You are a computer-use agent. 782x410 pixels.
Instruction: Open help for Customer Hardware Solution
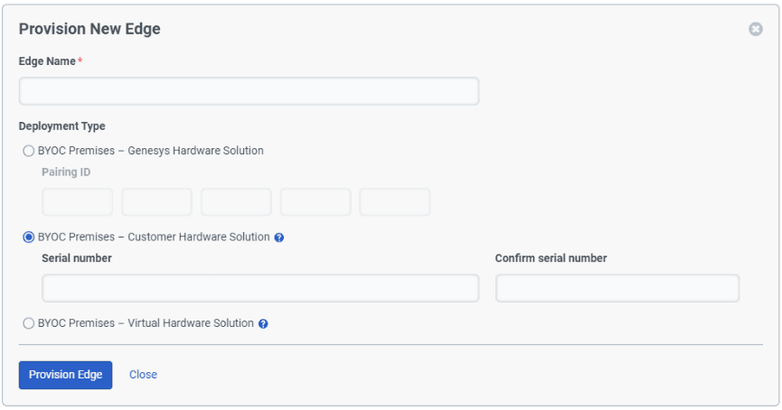(279, 238)
